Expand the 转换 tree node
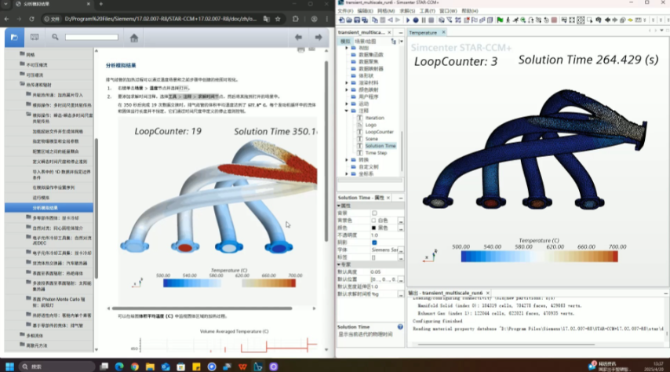 [x=348, y=159]
